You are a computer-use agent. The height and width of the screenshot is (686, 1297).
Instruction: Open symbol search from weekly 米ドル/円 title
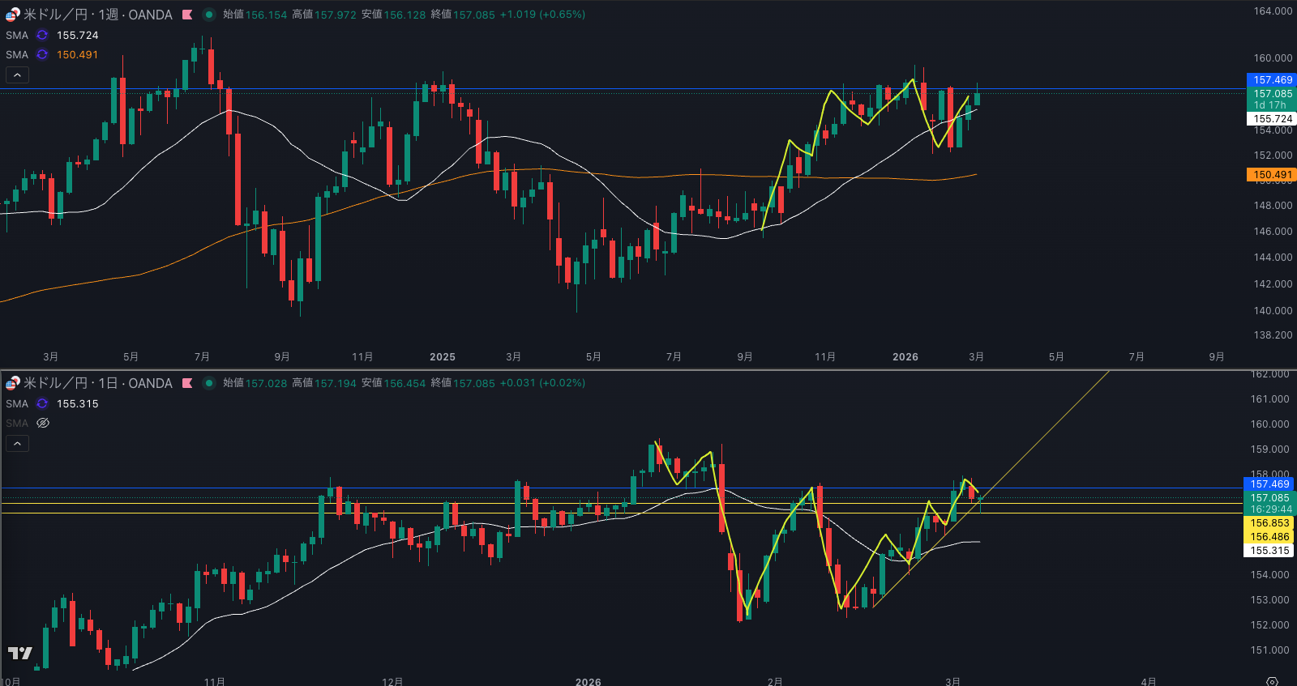(97, 15)
